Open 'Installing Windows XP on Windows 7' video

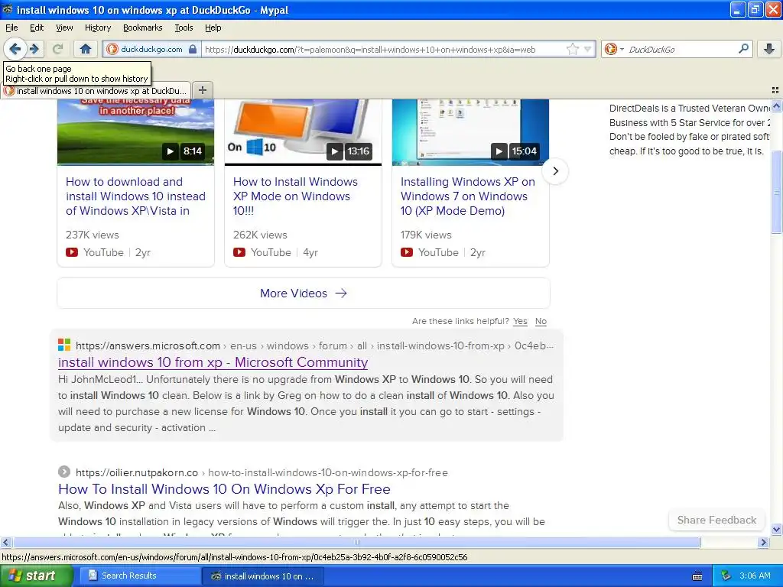tap(467, 196)
